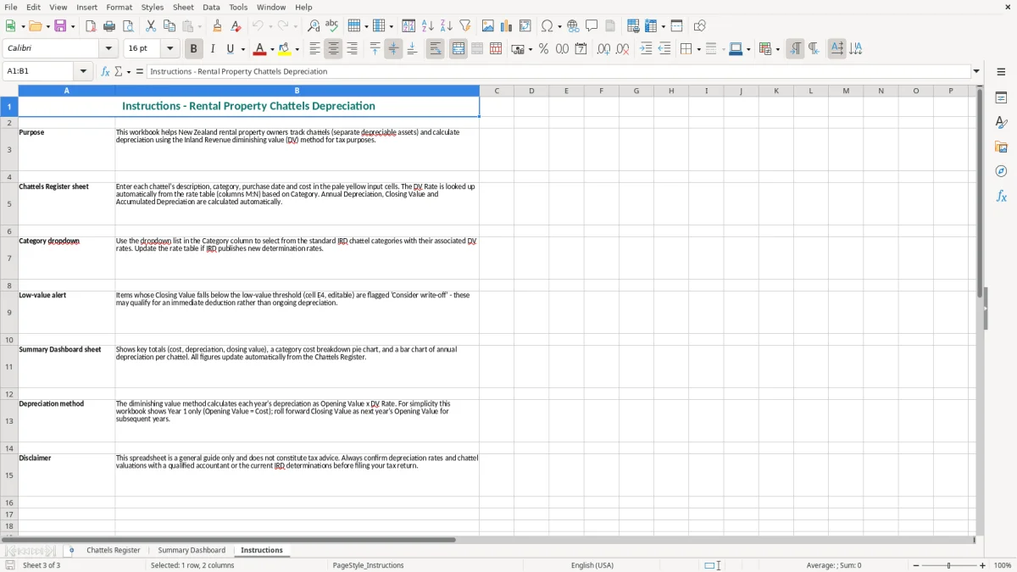Click the Name Box field
1017x572 pixels.
pos(39,71)
